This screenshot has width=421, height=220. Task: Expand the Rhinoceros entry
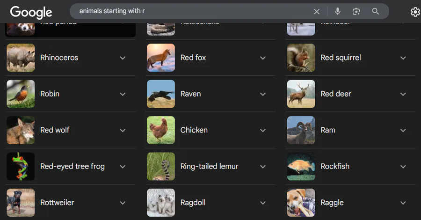coord(123,58)
